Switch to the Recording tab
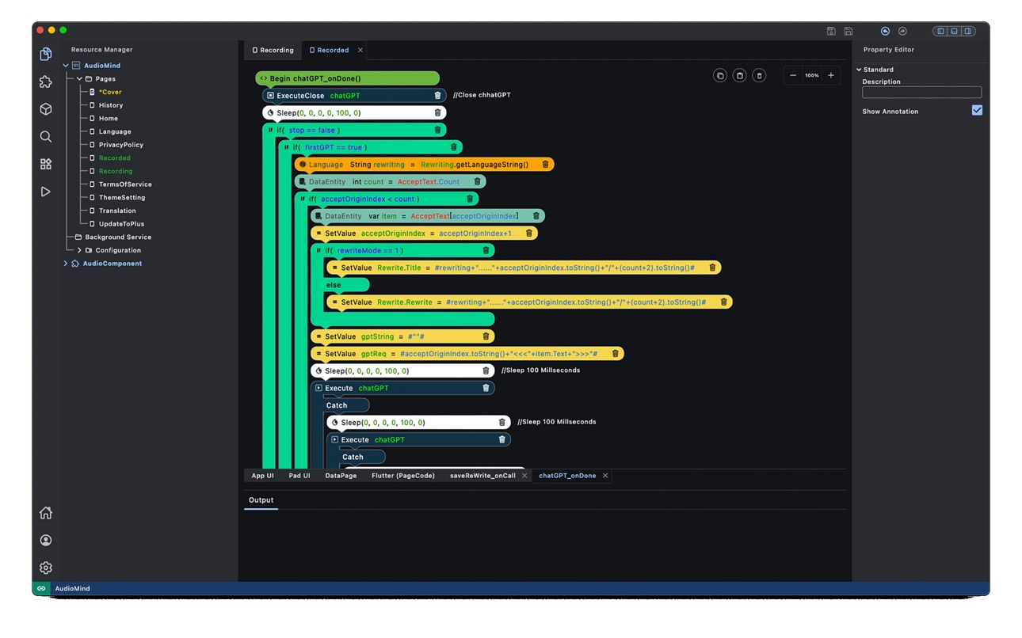Screen dimensions: 1022x638 273,50
